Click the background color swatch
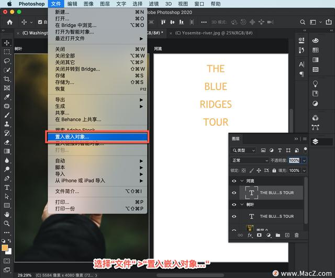Screen dimensions: 335x278 pos(9,252)
